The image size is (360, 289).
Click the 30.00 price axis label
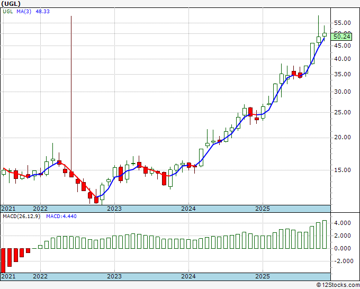[343, 92]
